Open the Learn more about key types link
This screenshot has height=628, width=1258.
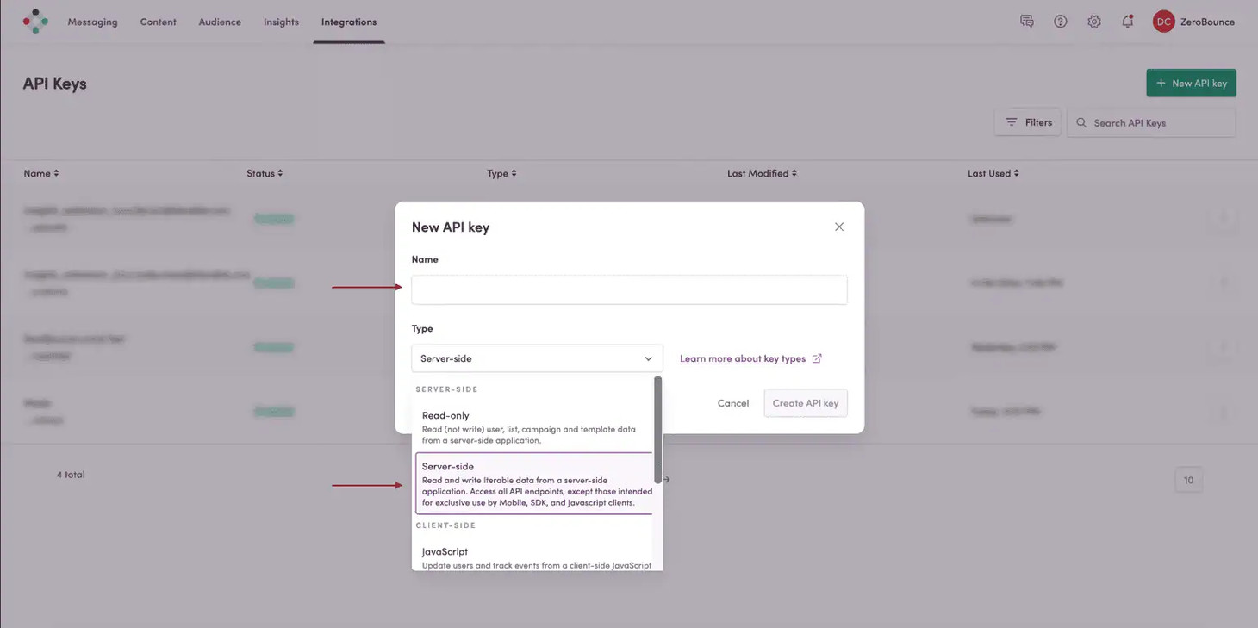pyautogui.click(x=744, y=358)
